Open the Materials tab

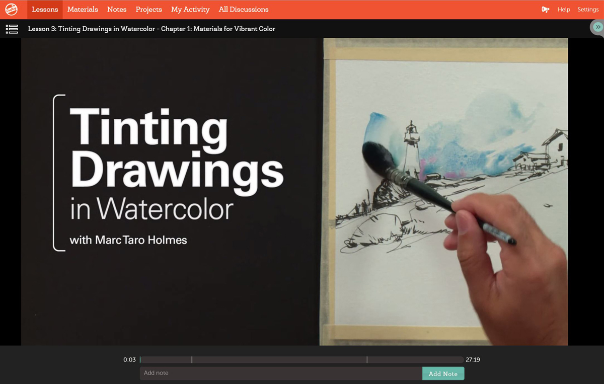click(83, 10)
